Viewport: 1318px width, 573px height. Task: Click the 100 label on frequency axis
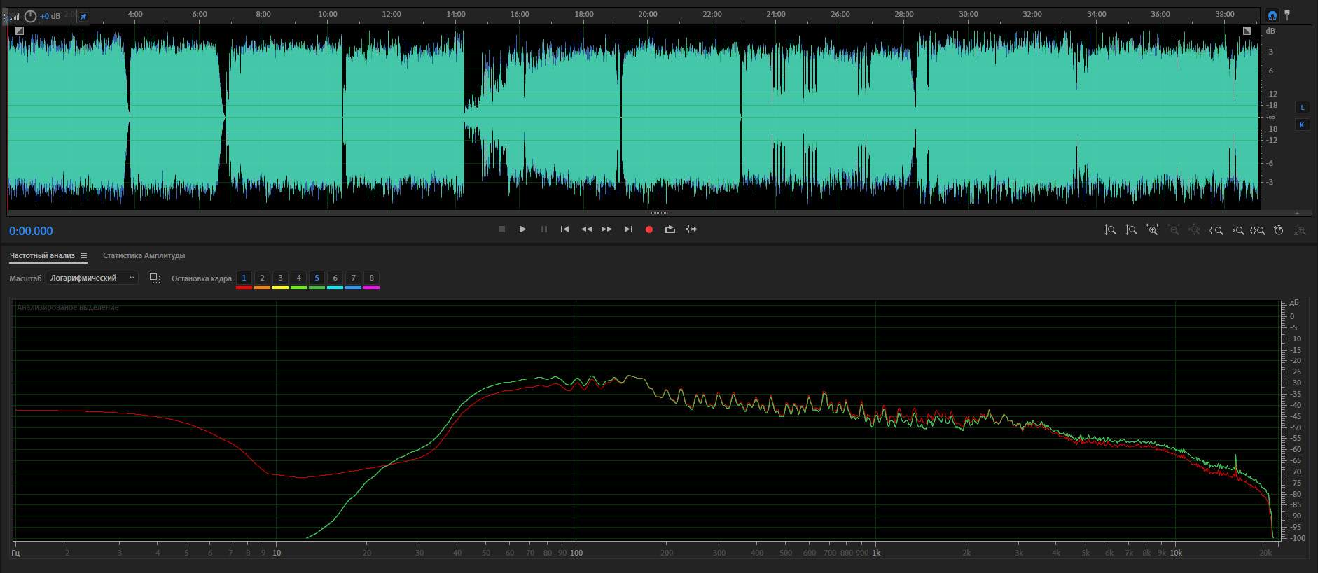576,553
